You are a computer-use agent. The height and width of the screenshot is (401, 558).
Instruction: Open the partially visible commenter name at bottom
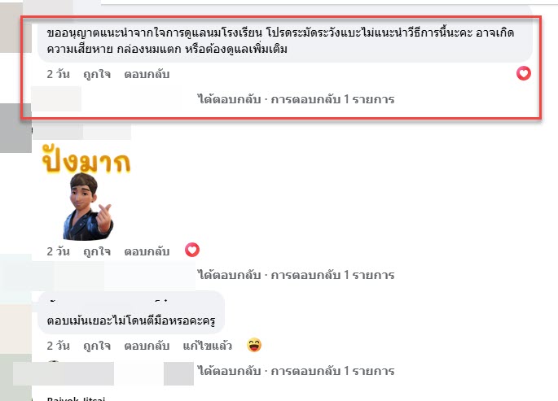coord(76,399)
